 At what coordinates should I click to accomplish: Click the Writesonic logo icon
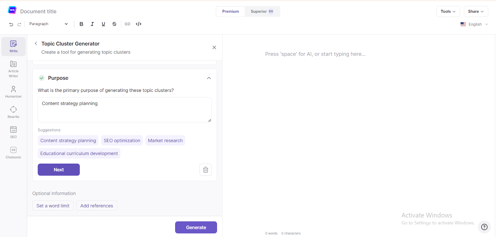coord(12,10)
